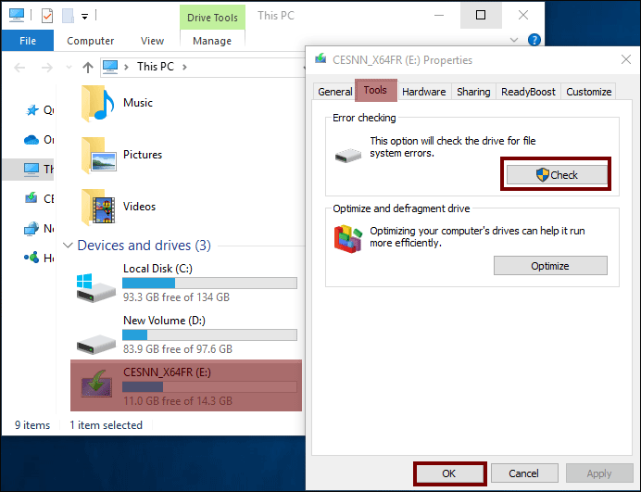The image size is (641, 492).
Task: Open the View ribbon tab
Action: (152, 41)
